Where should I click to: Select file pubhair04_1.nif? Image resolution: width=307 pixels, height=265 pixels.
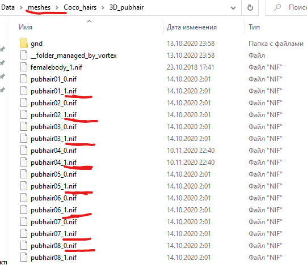pyautogui.click(x=53, y=163)
